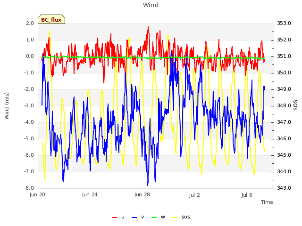Click the -4.0 left axis value
Screen dimensions: 302x226
tap(29, 122)
